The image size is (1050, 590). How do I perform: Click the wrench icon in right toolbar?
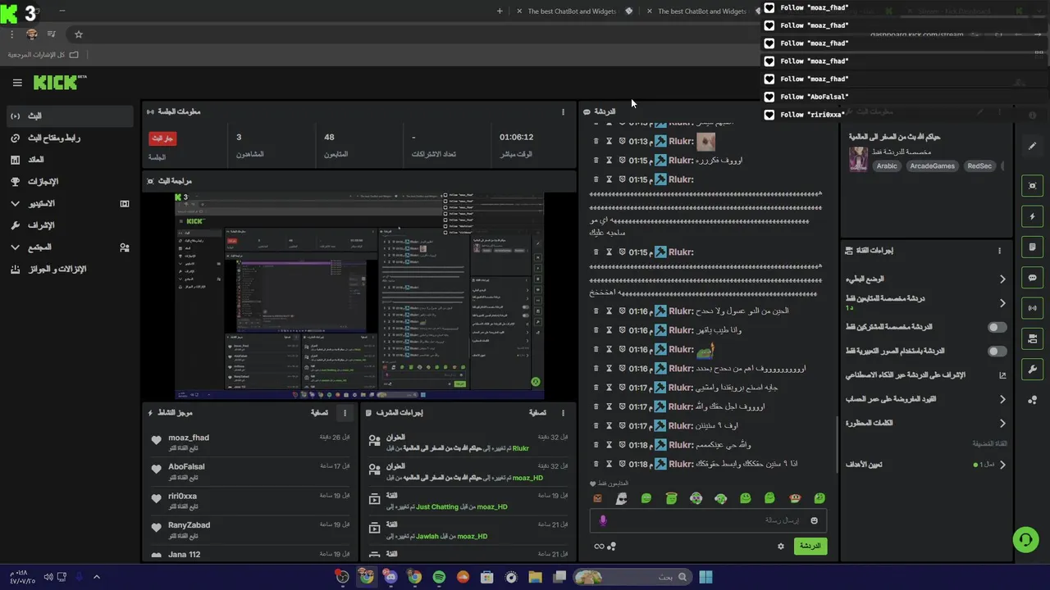(x=1033, y=369)
